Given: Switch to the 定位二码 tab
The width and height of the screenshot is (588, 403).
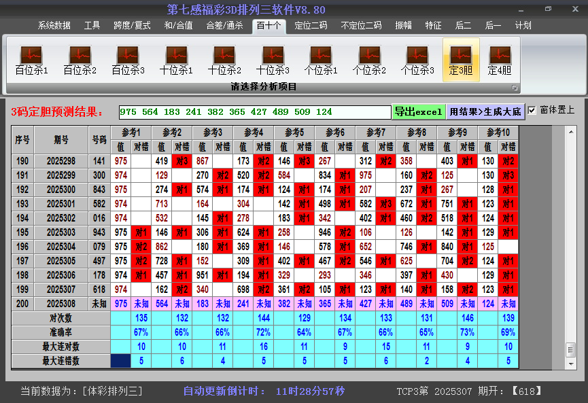Looking at the screenshot, I should (x=311, y=25).
